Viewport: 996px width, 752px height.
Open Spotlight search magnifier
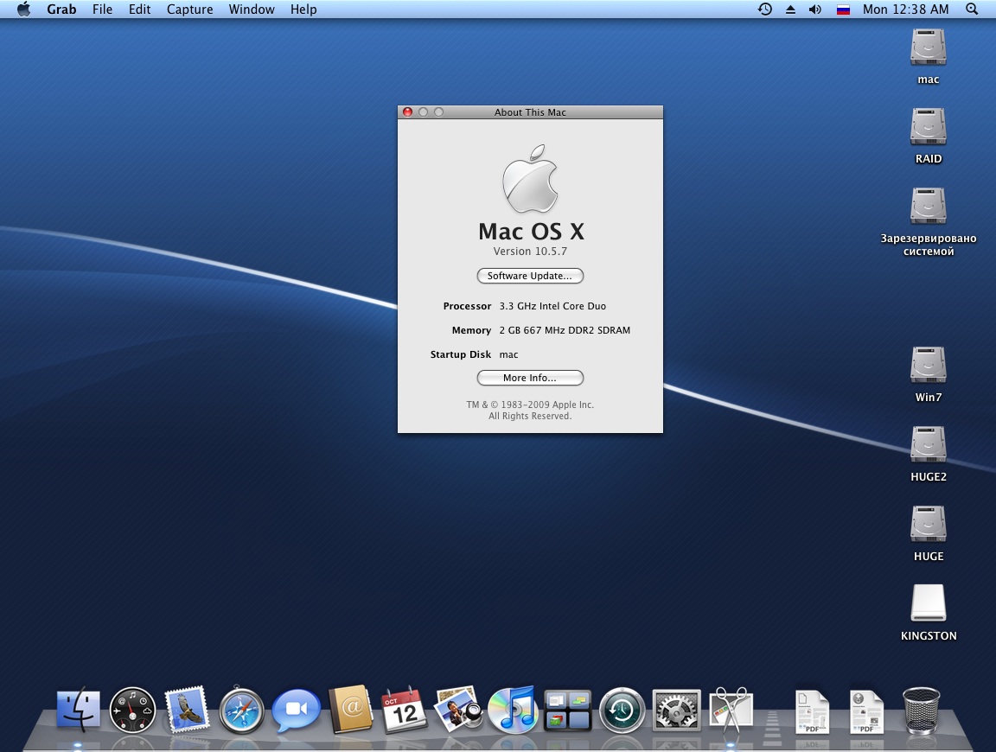[972, 10]
